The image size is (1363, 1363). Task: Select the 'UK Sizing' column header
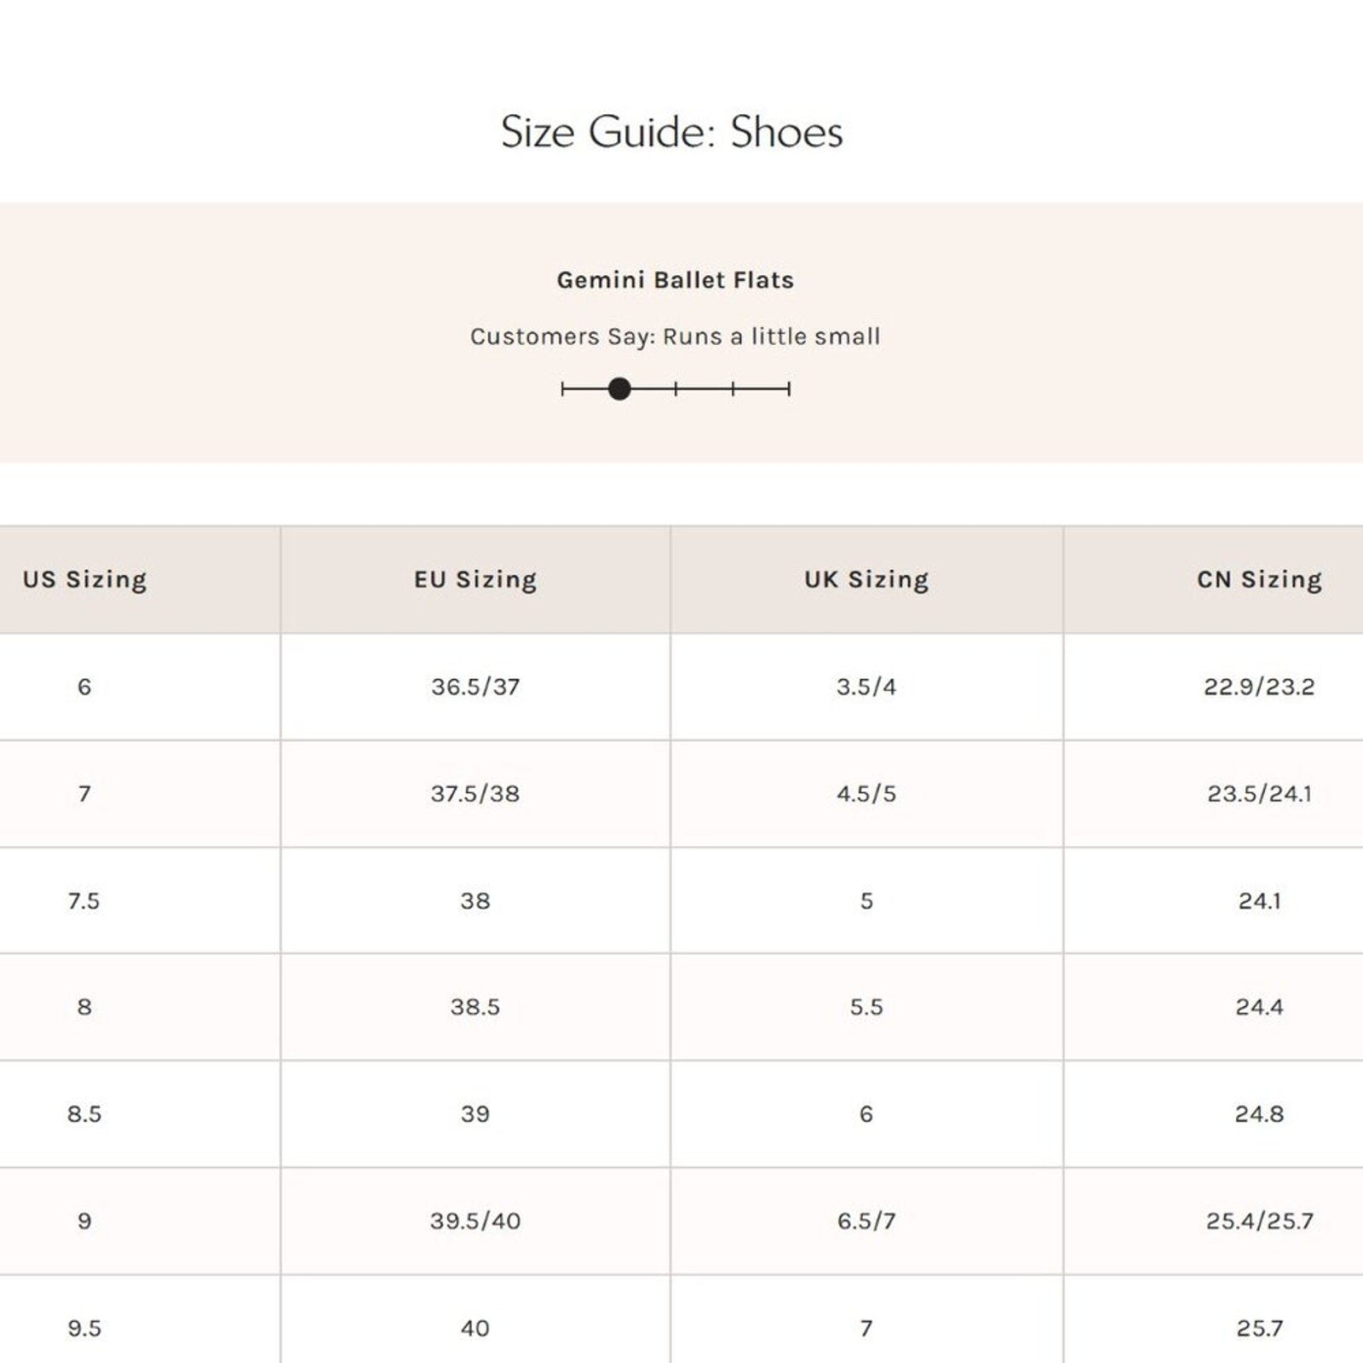pos(866,579)
